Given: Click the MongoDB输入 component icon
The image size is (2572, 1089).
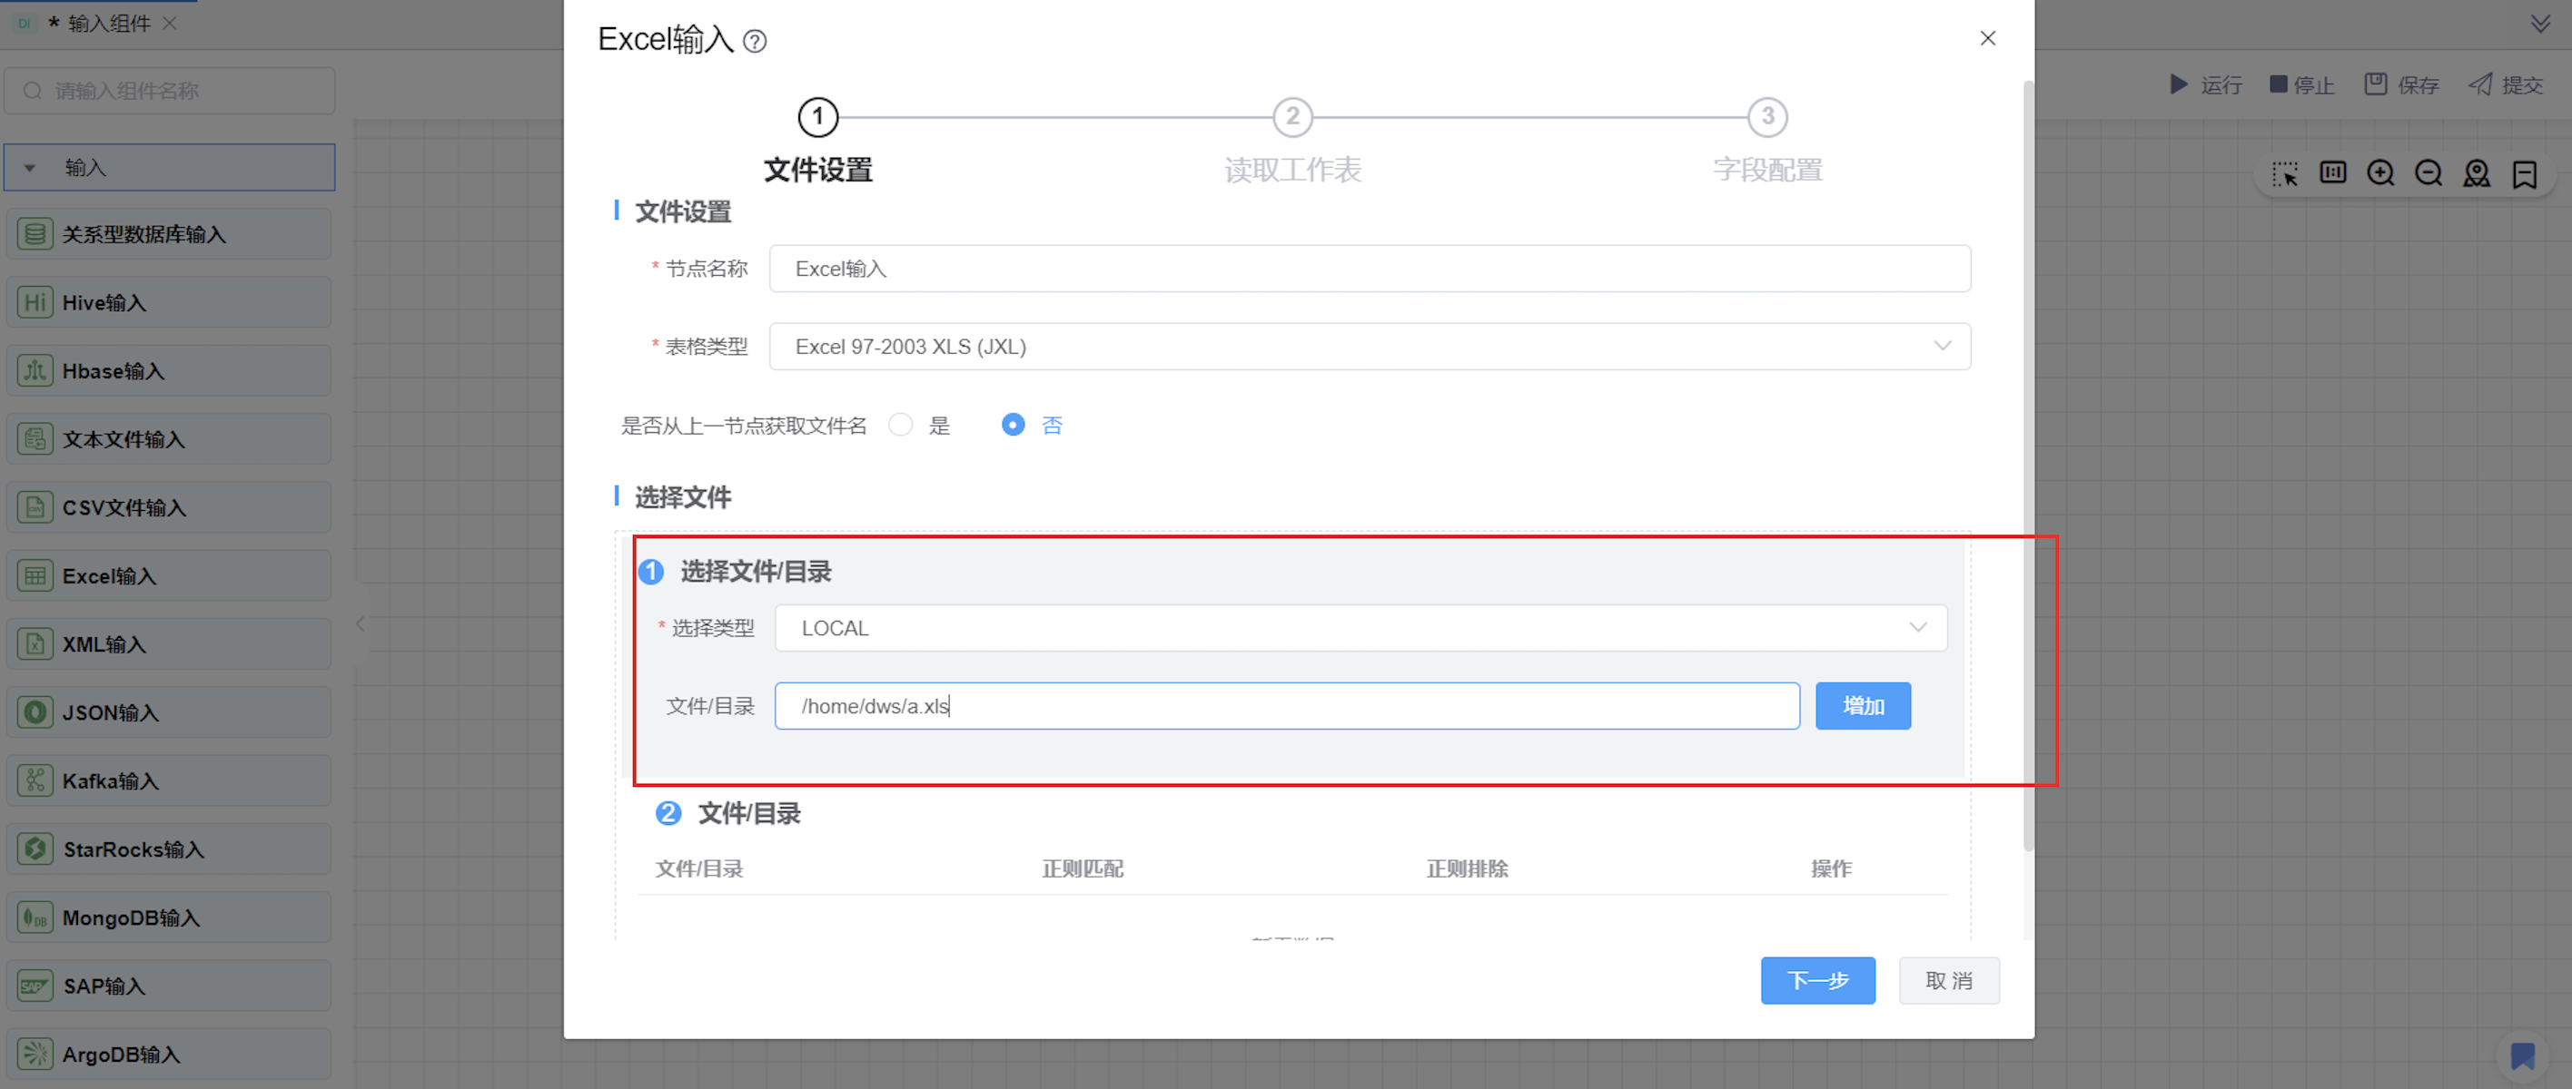Looking at the screenshot, I should click(x=35, y=917).
